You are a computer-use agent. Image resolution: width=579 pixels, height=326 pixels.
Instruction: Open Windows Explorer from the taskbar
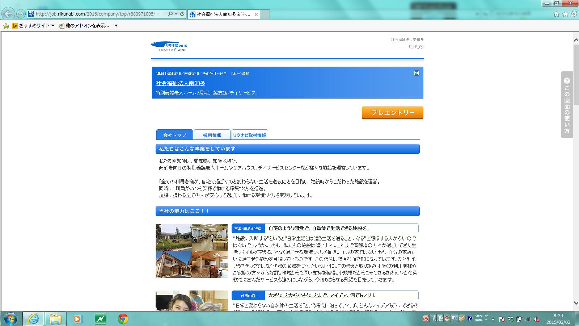[x=56, y=319]
